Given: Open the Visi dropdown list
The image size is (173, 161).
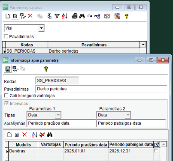Looking at the screenshot, I should click(41, 28).
